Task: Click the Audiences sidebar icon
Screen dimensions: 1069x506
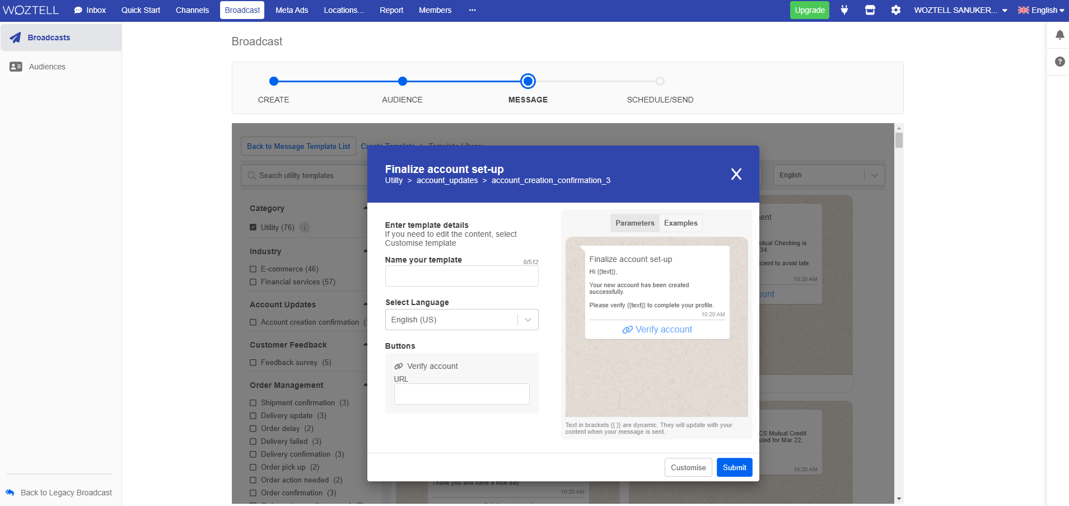Action: pos(16,67)
